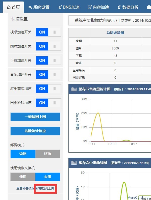Screen dimensions: 151x200
Task: Open the 系统设置 menu
Action: click(39, 7)
